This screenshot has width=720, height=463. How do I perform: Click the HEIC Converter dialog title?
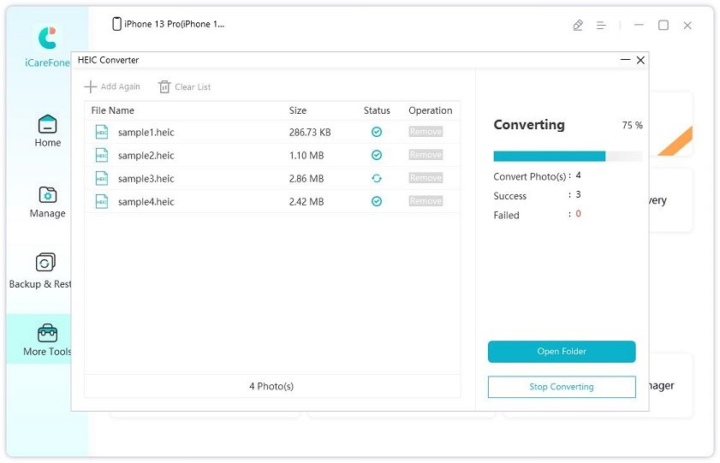click(x=109, y=60)
